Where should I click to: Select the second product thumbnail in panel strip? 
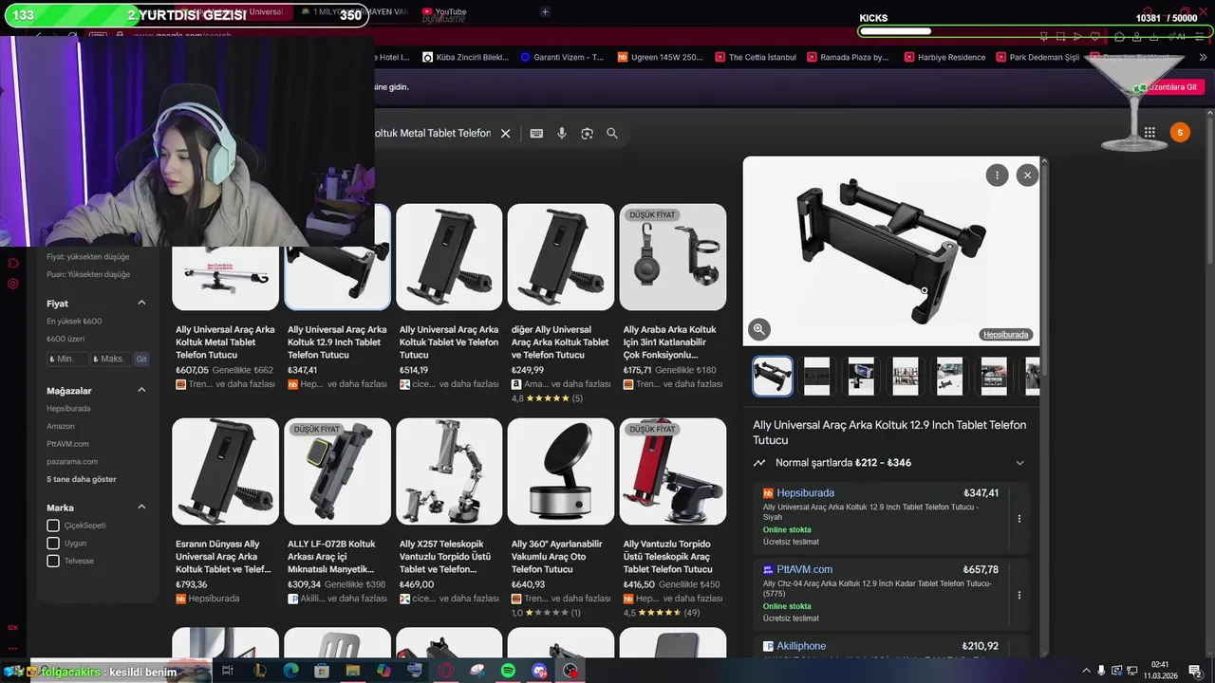click(x=816, y=376)
